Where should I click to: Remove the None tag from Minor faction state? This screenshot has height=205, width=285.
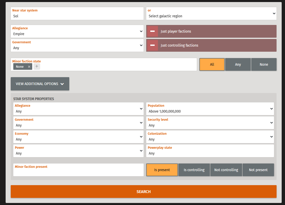coord(29,67)
